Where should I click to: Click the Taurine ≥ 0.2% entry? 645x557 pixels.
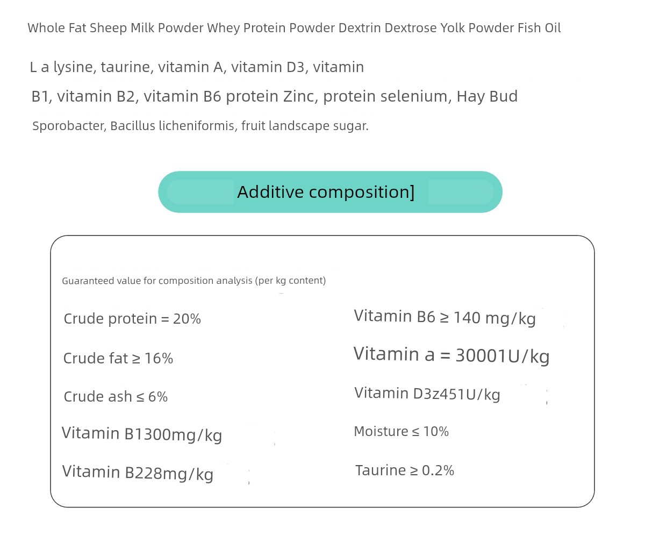coord(405,470)
